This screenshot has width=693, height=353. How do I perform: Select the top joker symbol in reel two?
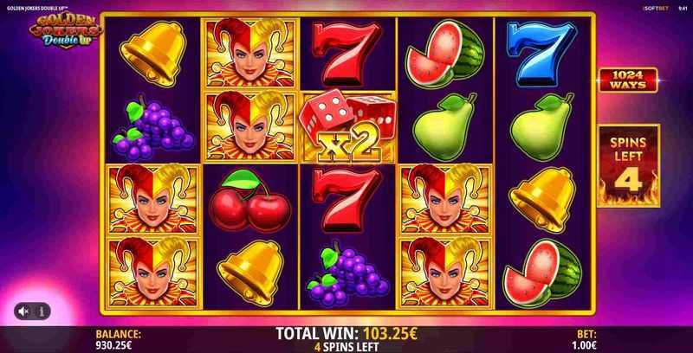(x=249, y=53)
